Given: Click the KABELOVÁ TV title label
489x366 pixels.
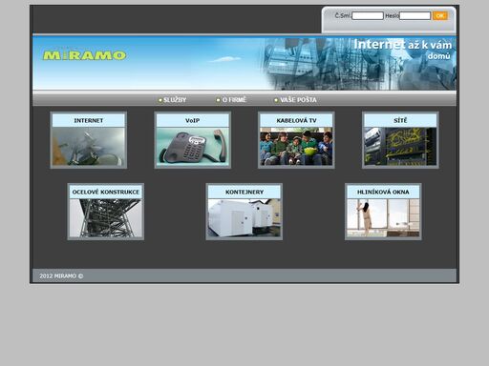Looking at the screenshot, I should point(296,121).
